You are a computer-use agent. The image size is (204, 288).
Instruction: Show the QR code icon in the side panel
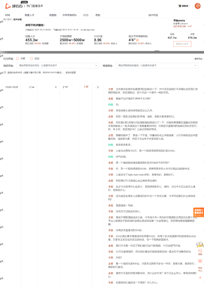click(200, 261)
